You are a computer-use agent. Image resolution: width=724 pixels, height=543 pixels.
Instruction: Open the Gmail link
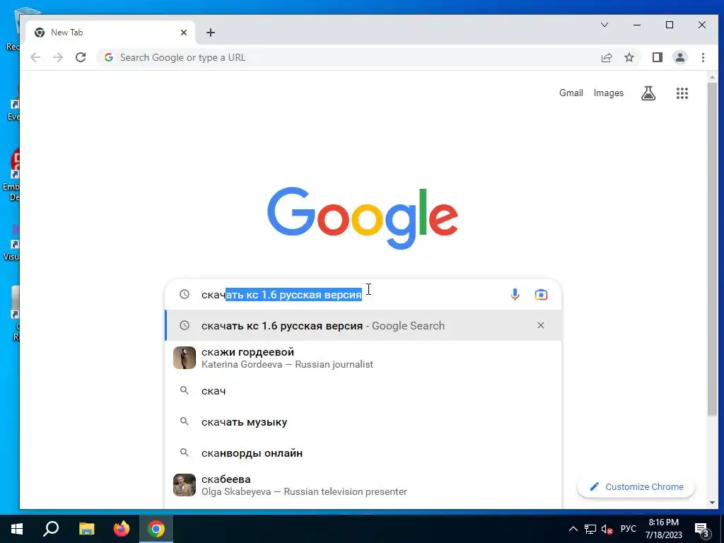[x=571, y=93]
